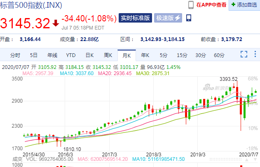Screen dimensions: 260x167
Task: Select the 年线 tab
Action: tap(52, 55)
